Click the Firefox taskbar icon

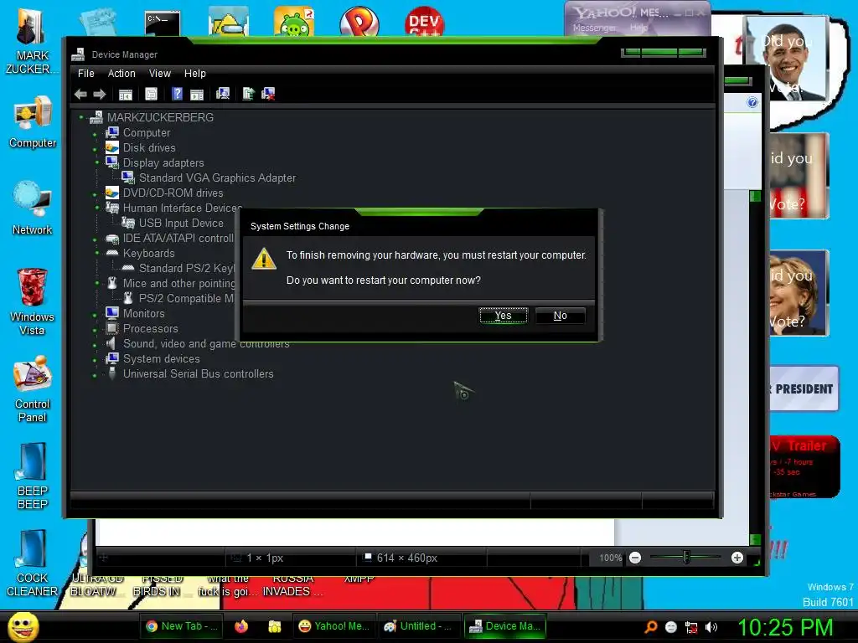pos(241,626)
